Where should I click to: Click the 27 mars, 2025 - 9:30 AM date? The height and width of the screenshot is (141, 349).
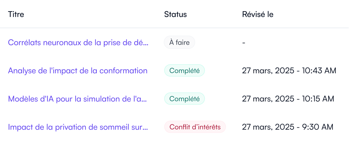coord(288,127)
